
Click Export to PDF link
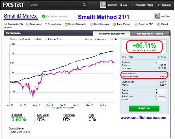[146, 24]
